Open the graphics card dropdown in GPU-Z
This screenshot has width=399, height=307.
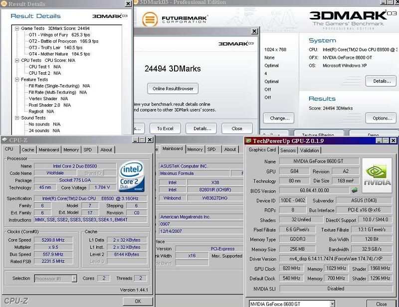pyautogui.click(x=332, y=304)
